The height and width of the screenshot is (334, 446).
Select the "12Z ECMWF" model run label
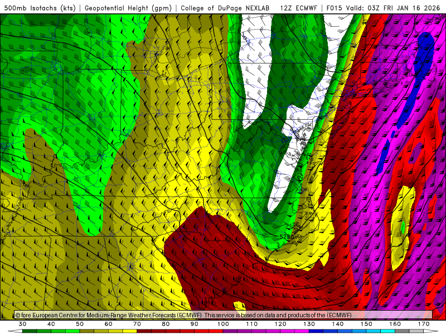[299, 8]
